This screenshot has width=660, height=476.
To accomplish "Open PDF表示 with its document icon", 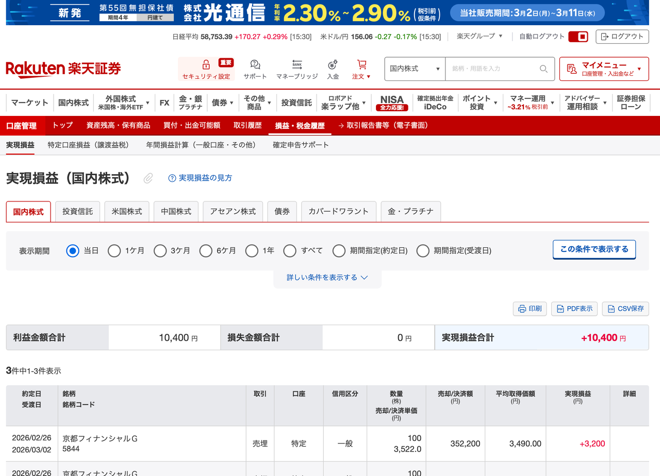I will point(574,309).
